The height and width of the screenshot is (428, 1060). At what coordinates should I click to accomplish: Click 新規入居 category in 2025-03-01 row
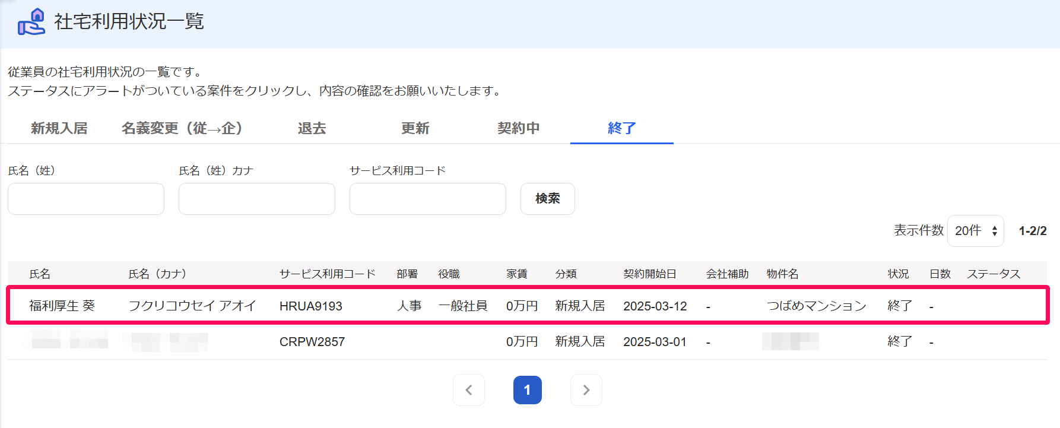pyautogui.click(x=580, y=341)
